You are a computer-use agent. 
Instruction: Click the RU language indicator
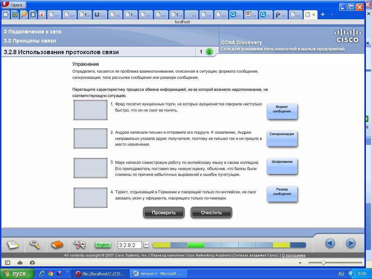(x=341, y=274)
